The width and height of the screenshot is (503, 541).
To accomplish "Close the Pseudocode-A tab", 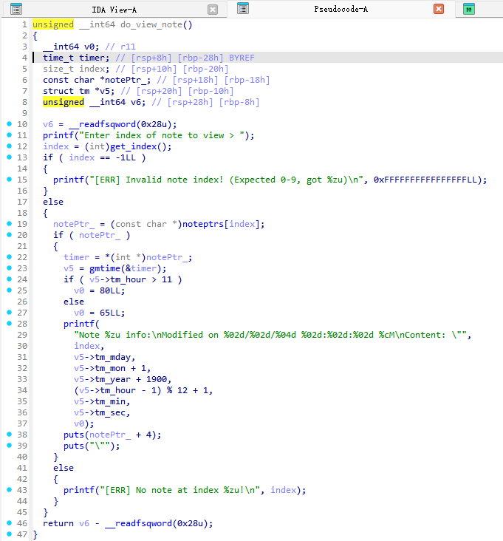I will [x=439, y=10].
